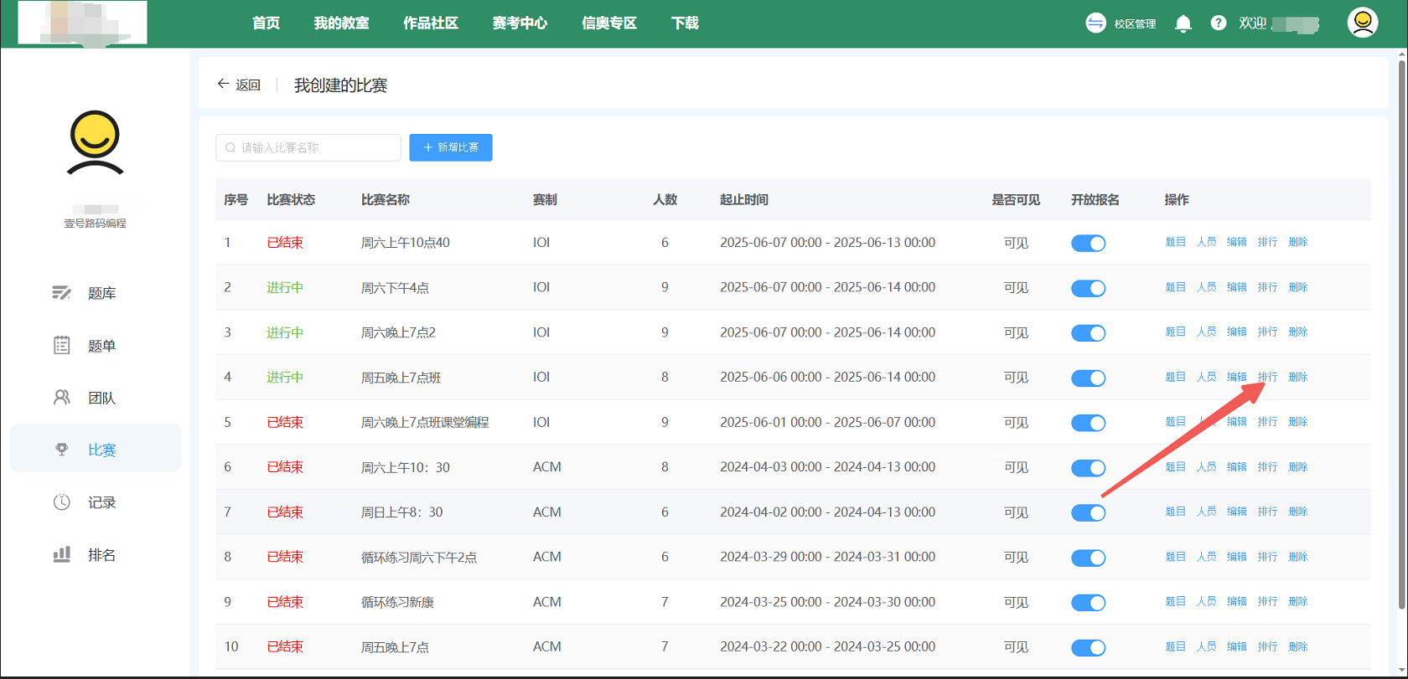Open 排行 for 周五晚上7点班
Viewport: 1408px width, 679px height.
click(x=1267, y=378)
